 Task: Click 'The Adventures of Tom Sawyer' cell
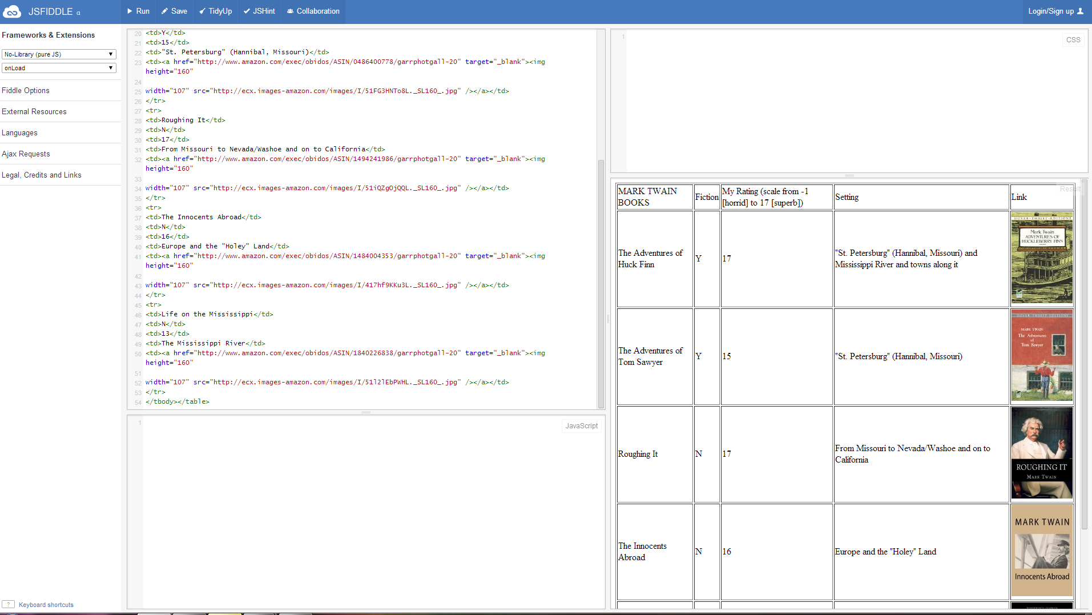click(655, 356)
